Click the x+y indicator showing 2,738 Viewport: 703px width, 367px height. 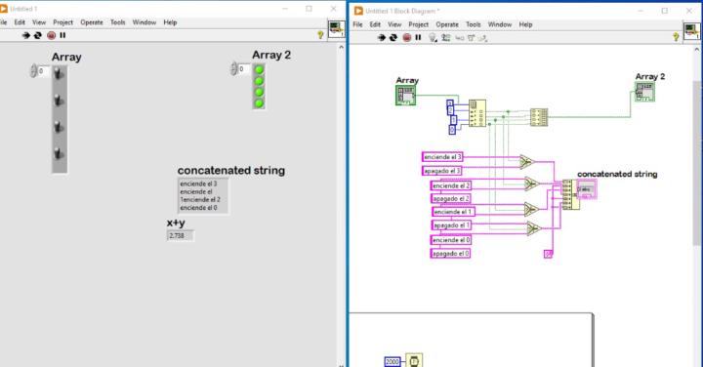181,235
